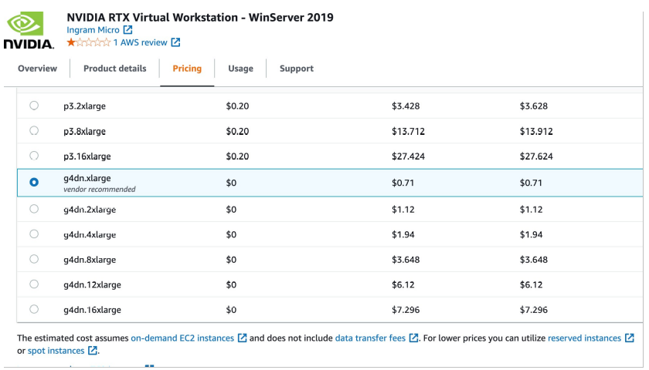The width and height of the screenshot is (649, 370).
Task: Click the product title NVIDIA RTX Virtual Workstation
Action: pos(200,17)
